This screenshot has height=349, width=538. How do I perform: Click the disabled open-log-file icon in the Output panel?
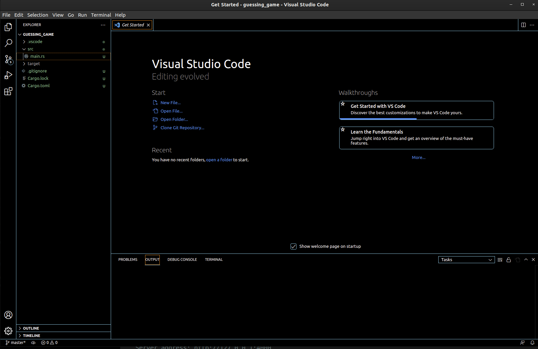(518, 260)
